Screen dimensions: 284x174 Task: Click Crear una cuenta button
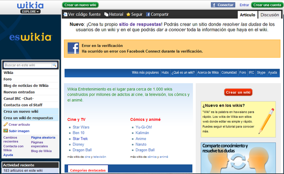(x=267, y=5)
